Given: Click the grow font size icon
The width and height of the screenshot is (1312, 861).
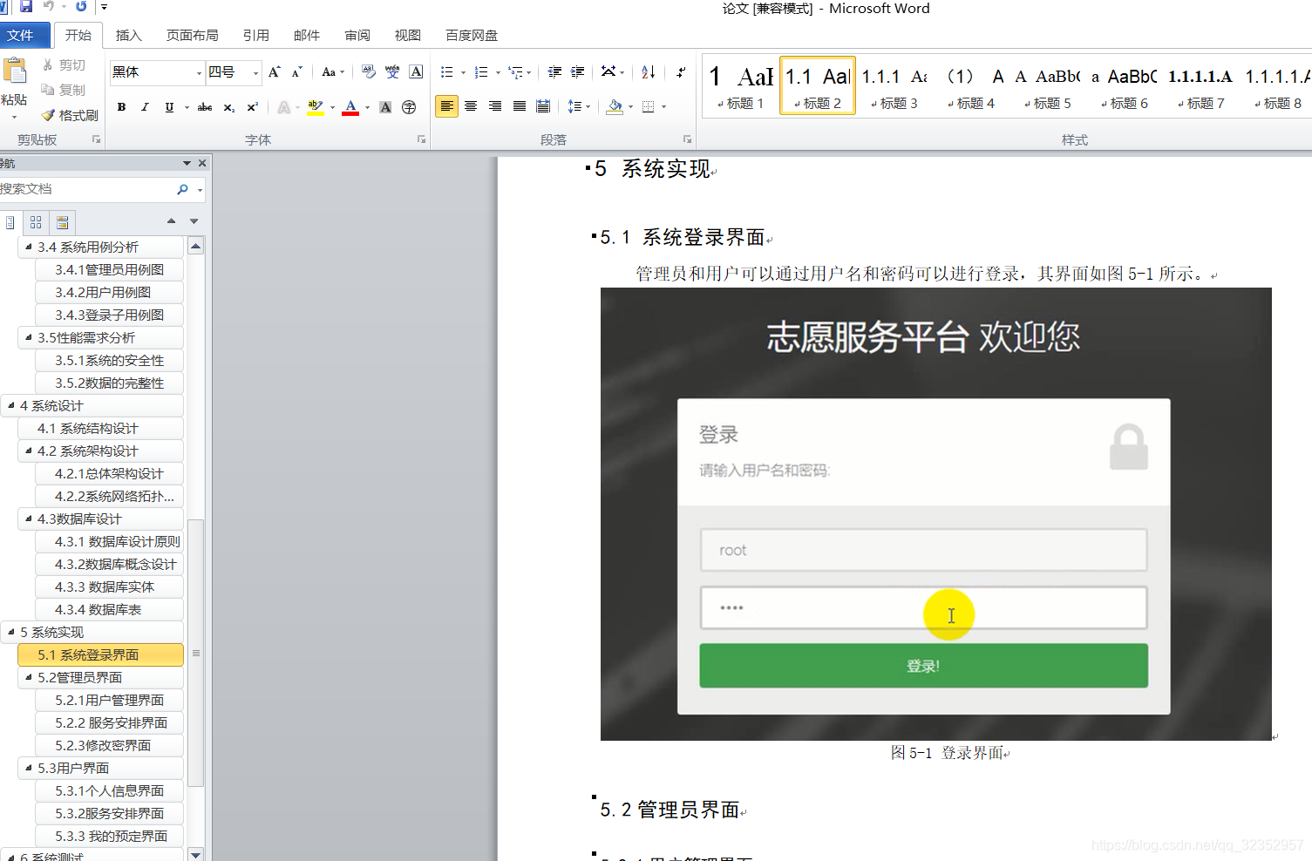Looking at the screenshot, I should (275, 72).
